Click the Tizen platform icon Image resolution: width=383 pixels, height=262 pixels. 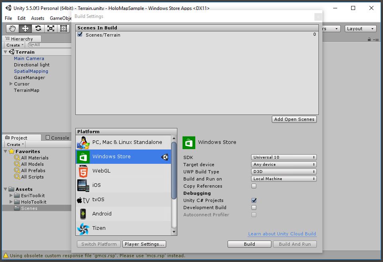83,229
